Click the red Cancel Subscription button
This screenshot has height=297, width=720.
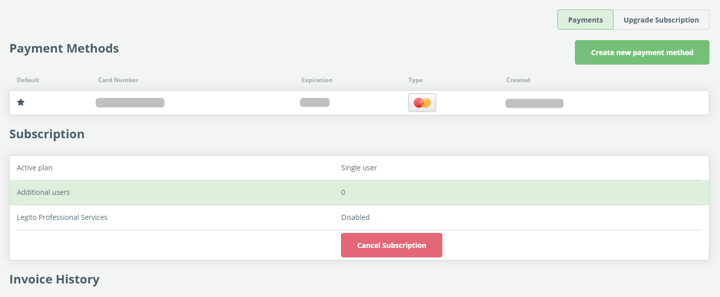point(392,245)
